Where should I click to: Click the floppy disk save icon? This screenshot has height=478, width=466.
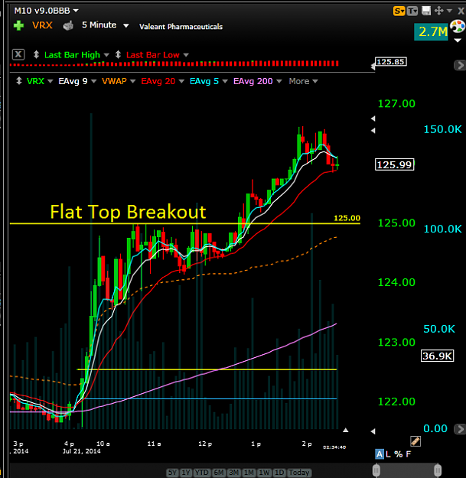point(426,11)
